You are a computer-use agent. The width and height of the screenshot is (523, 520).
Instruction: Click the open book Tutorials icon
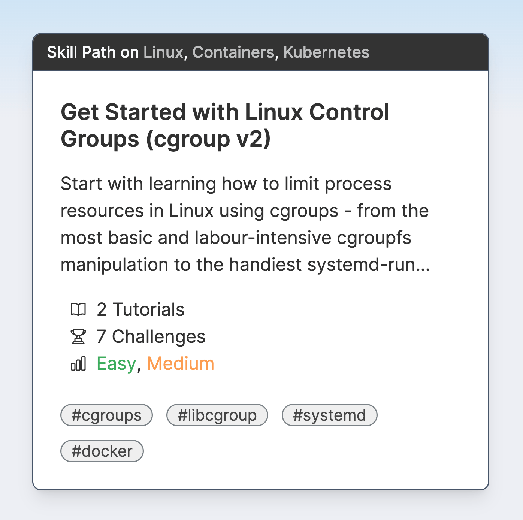point(78,309)
